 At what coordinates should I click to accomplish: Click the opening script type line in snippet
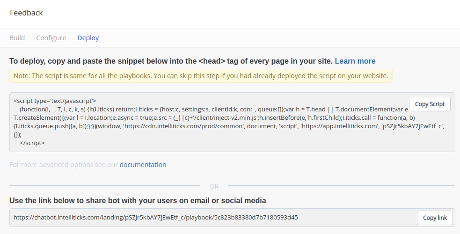click(x=55, y=101)
